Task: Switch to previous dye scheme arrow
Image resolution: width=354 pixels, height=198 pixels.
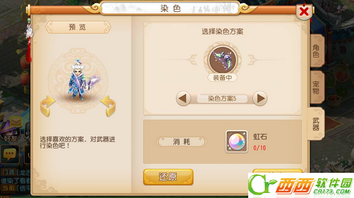Action: click(183, 99)
